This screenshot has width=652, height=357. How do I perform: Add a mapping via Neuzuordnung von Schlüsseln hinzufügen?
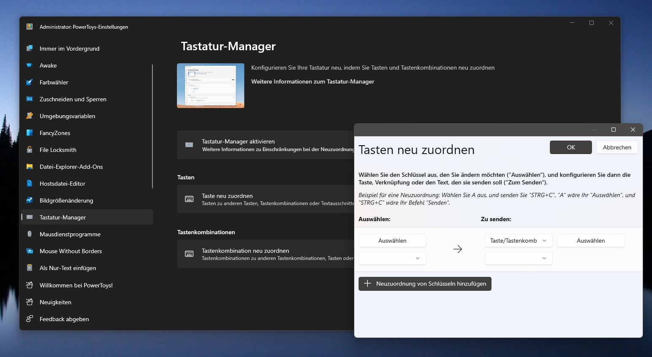pos(425,284)
